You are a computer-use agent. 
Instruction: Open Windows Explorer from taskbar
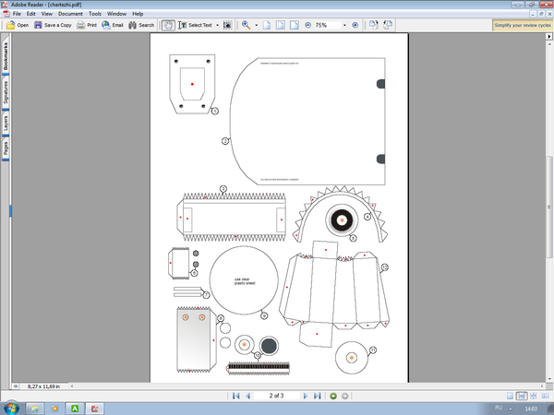[x=35, y=409]
